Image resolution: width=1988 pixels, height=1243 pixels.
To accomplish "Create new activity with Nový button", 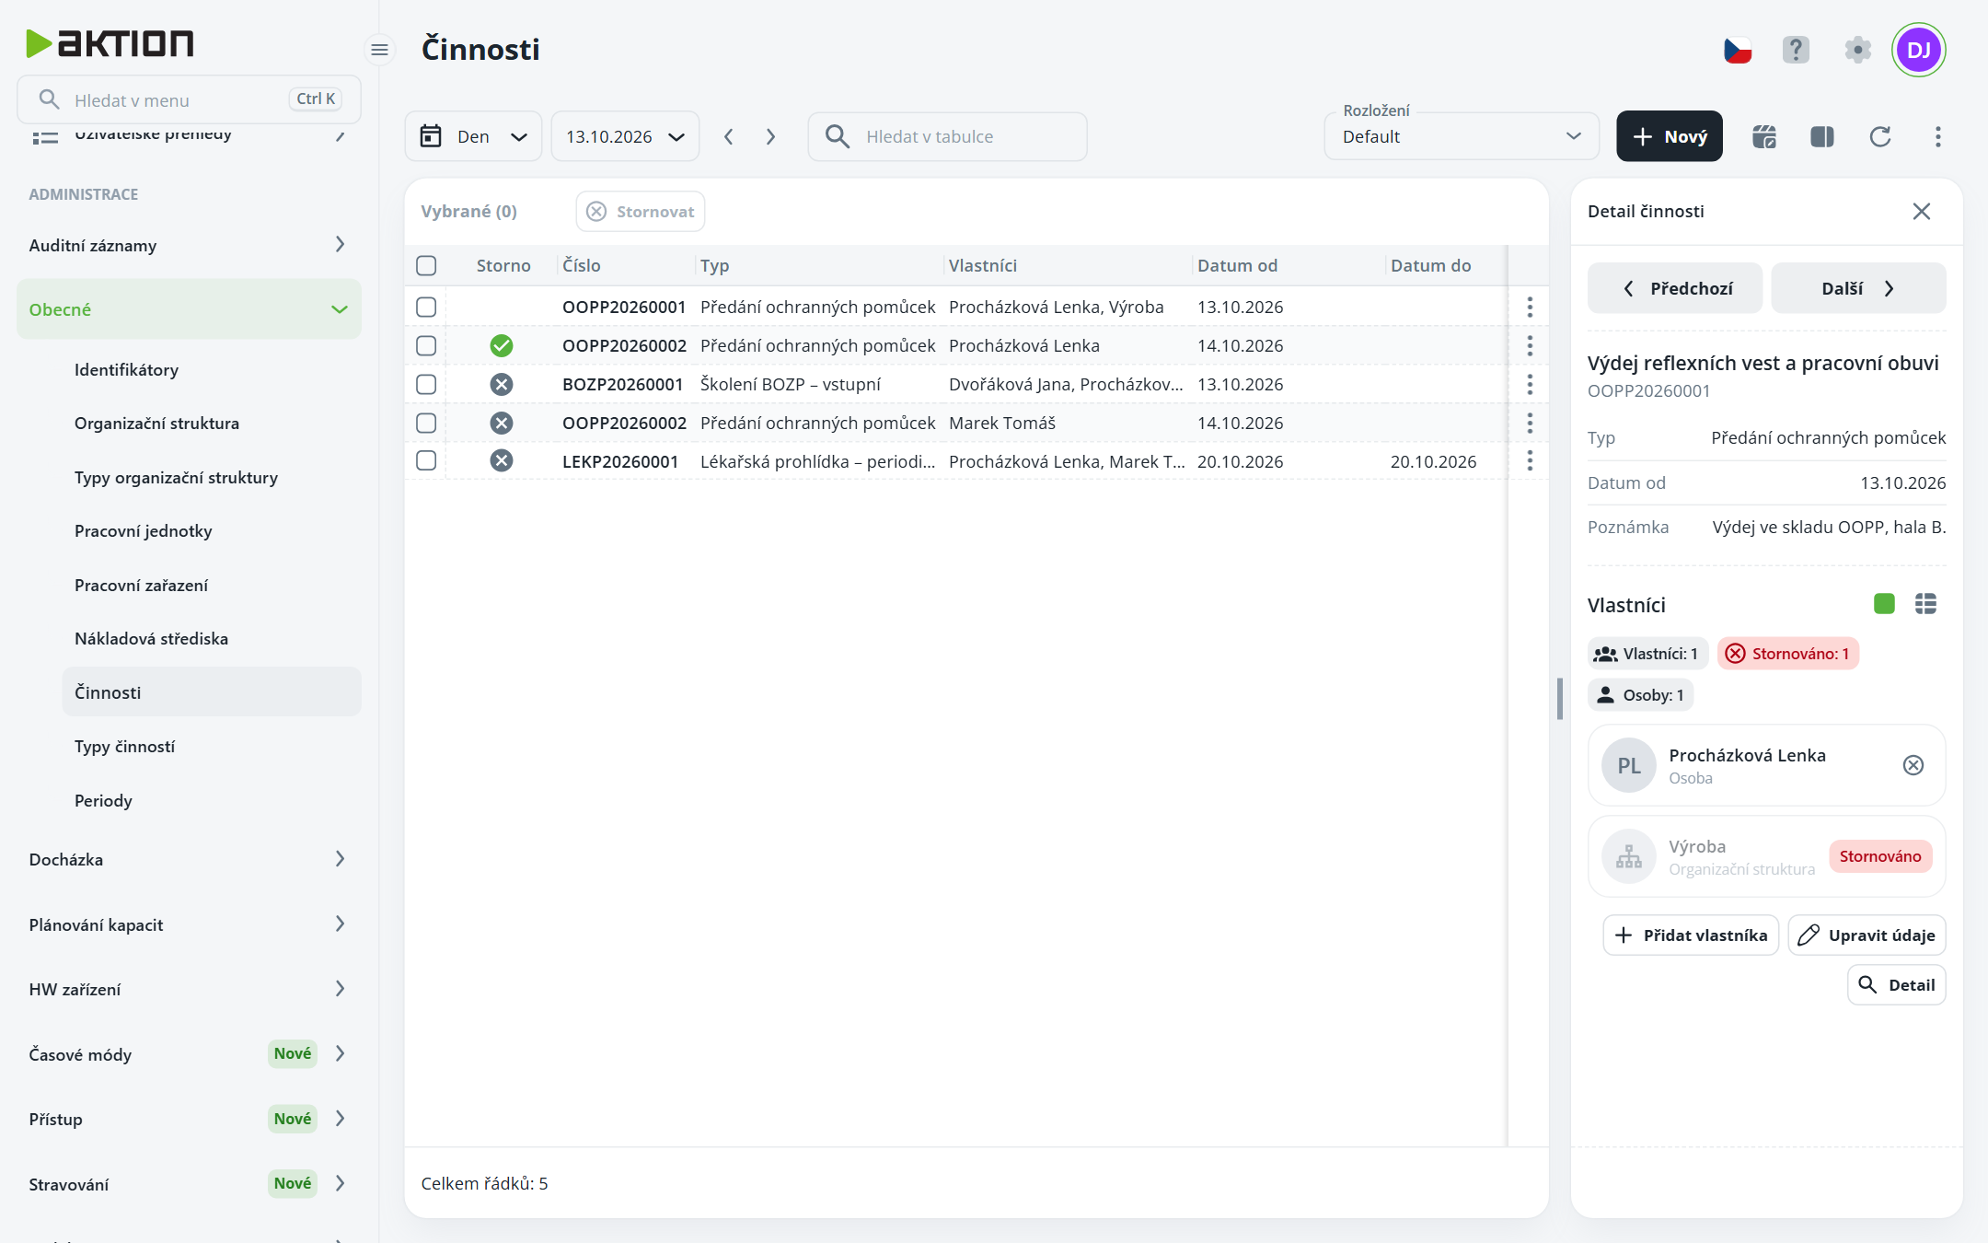I will [x=1669, y=136].
